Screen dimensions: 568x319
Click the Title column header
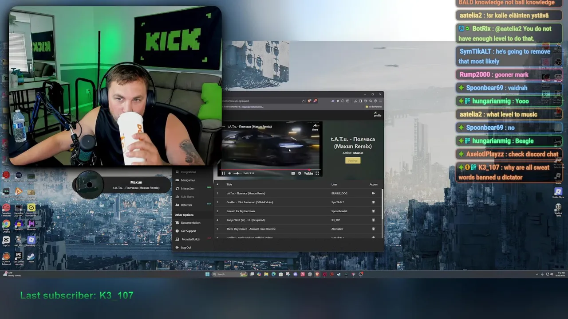coord(229,184)
